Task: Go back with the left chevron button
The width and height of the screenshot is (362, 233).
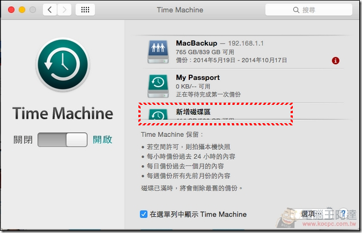Action: [x=50, y=10]
